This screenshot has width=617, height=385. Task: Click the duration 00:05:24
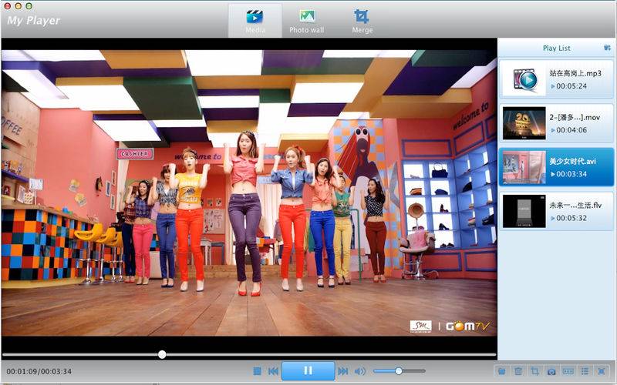coord(571,86)
